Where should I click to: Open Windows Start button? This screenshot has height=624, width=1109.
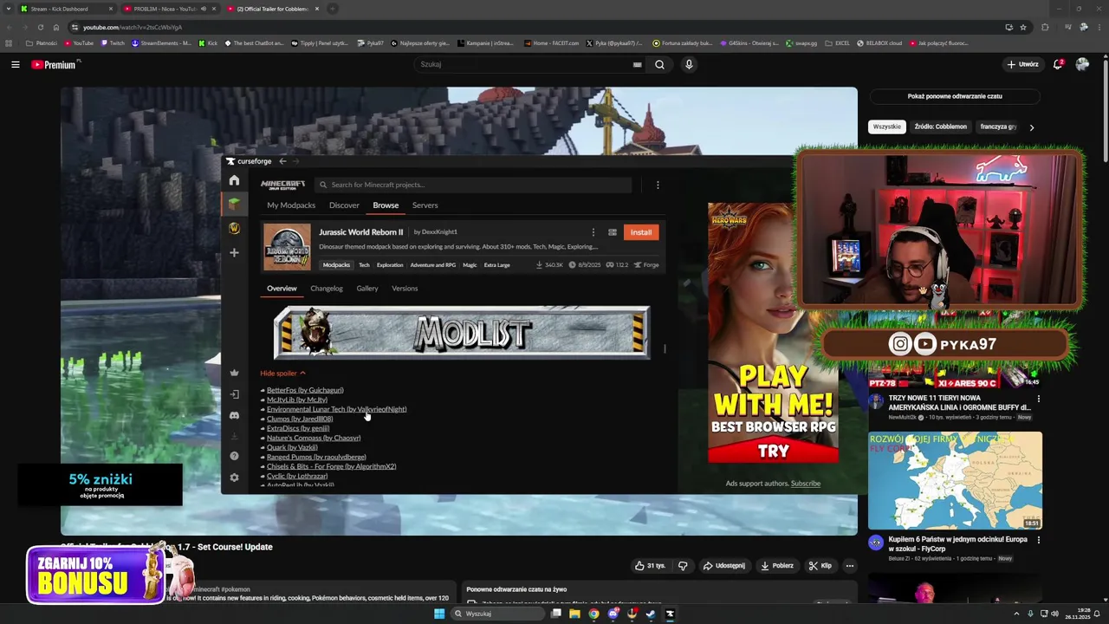pyautogui.click(x=439, y=614)
